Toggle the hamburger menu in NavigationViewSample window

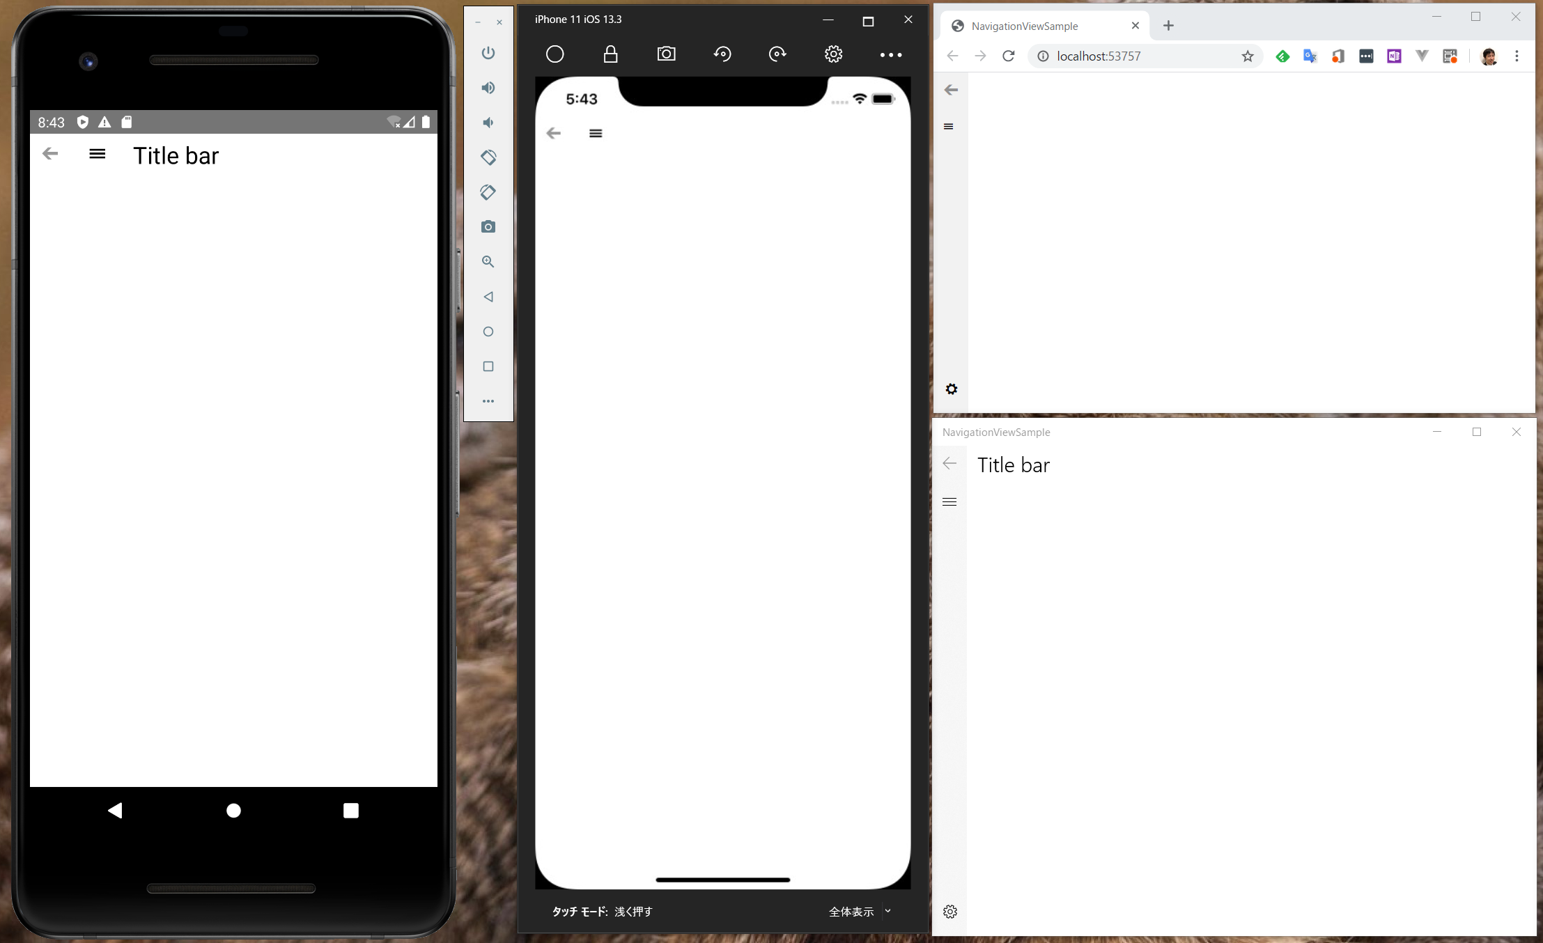pyautogui.click(x=949, y=501)
